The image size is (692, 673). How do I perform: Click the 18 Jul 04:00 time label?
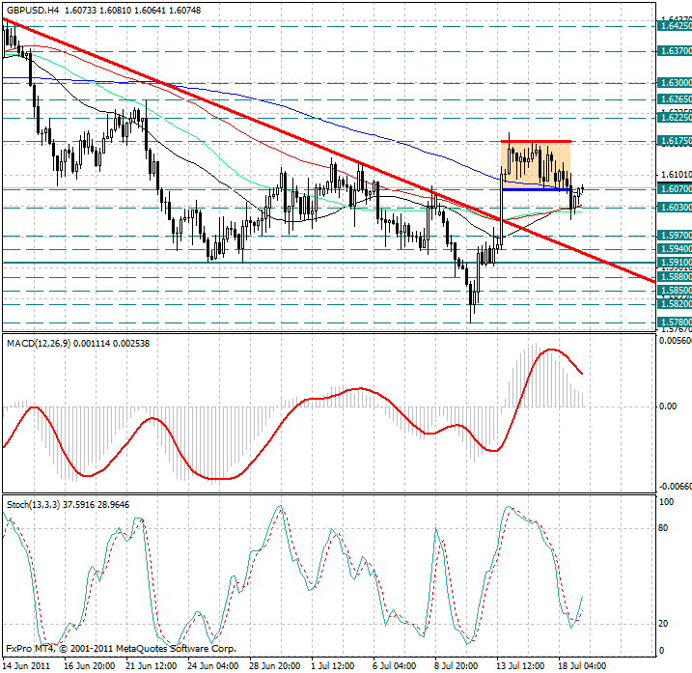coord(582,665)
